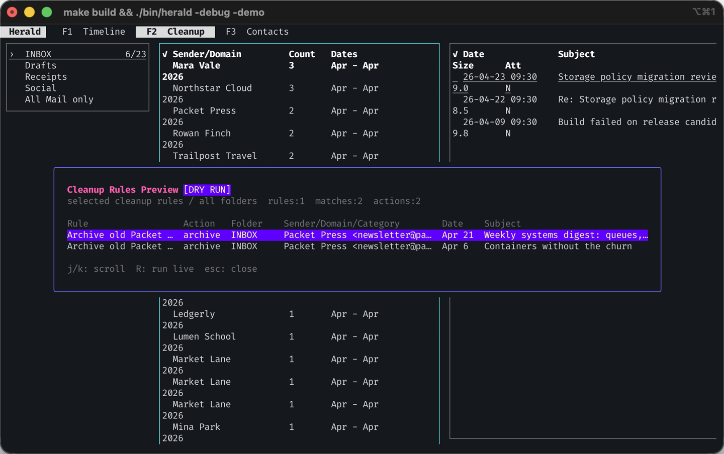Open the Drafts folder
The height and width of the screenshot is (454, 724).
(41, 65)
